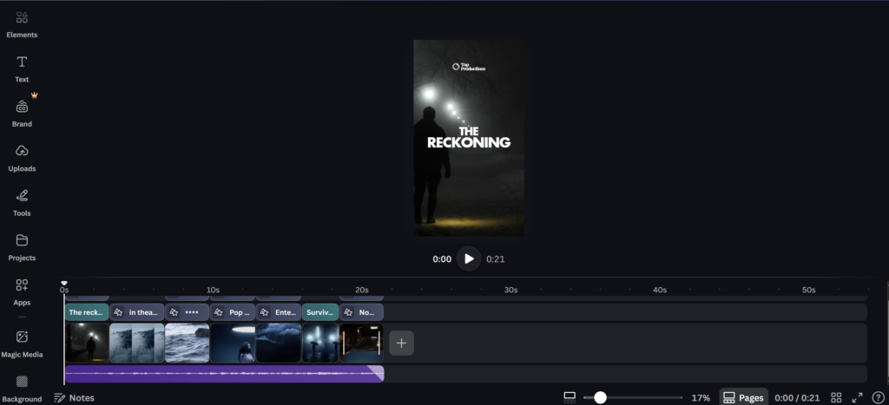Click the magic animate icon on 'in thea...' clip

point(118,312)
